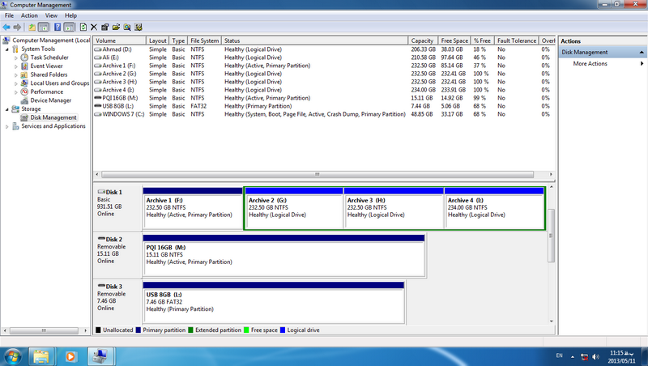The height and width of the screenshot is (366, 648).
Task: Select Archive 4 (I:) partition block
Action: (x=494, y=208)
